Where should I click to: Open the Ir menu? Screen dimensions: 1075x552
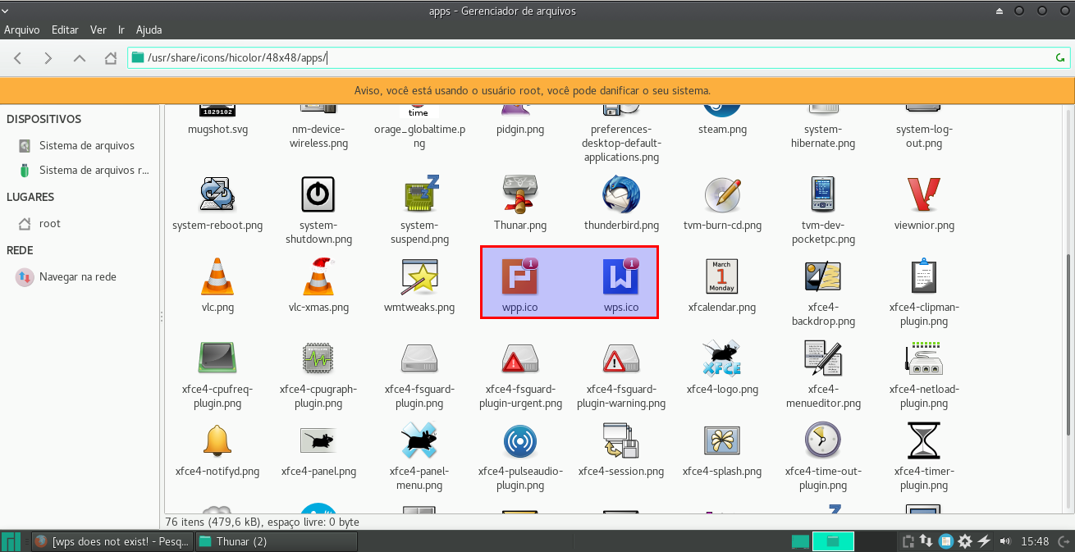(x=121, y=30)
